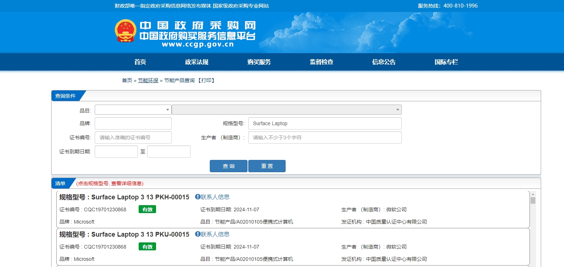Click the 【打印】 print link
This screenshot has width=564, height=267.
pos(206,80)
